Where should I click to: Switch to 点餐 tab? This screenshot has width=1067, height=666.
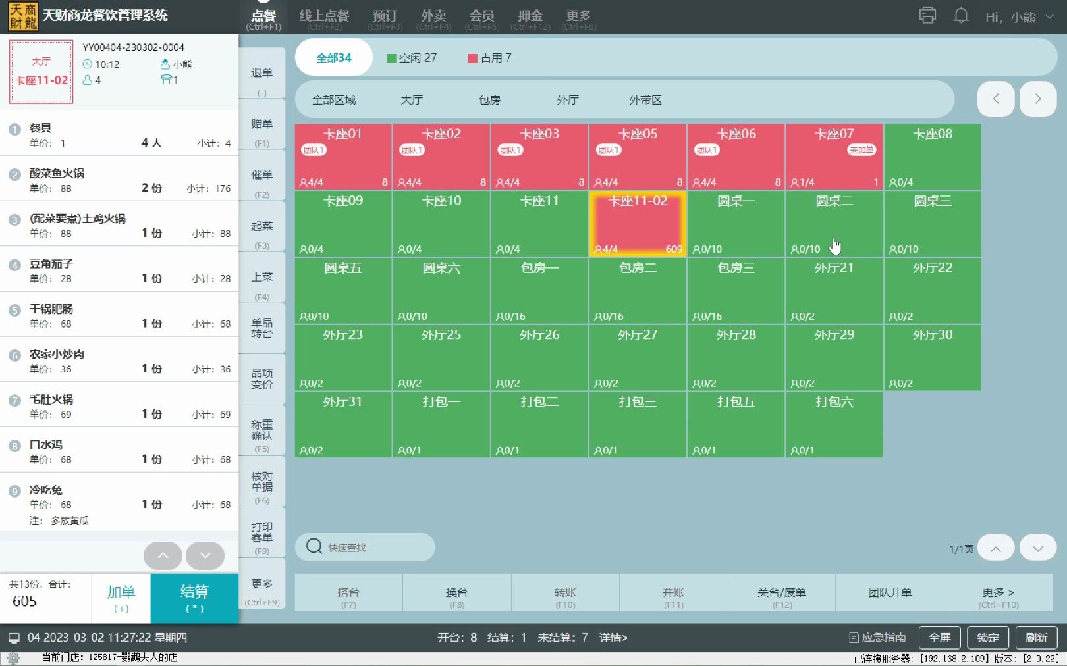tap(263, 19)
